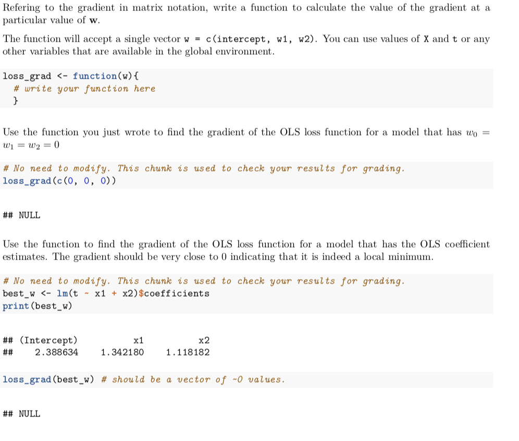519x441 pixels.
Task: Click the '(Intercept)' output column header
Action: coord(48,340)
